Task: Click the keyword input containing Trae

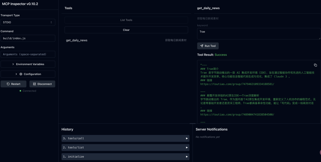Action: click(x=259, y=34)
